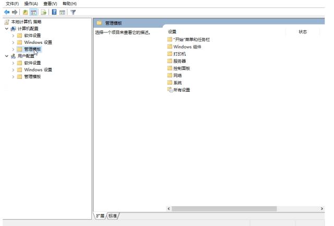Select 管理模板 under 用户配置

[x=32, y=77]
